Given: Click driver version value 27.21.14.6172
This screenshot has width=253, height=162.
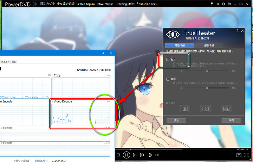Looking at the screenshot, I should point(59,161).
